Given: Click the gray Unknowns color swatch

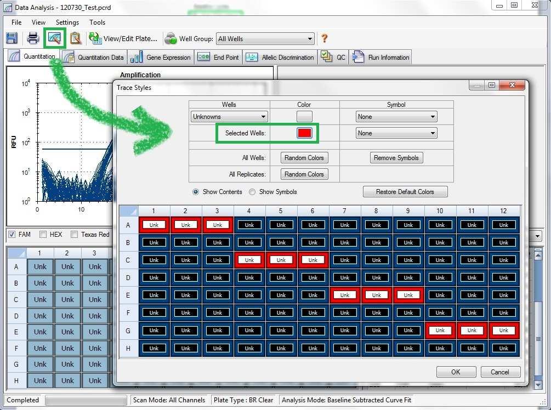Looking at the screenshot, I should [304, 116].
